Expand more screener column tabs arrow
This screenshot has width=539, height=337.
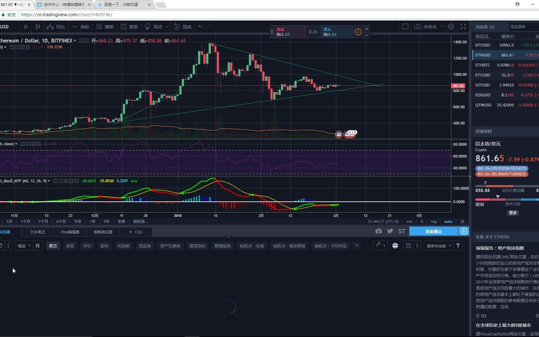click(x=357, y=246)
